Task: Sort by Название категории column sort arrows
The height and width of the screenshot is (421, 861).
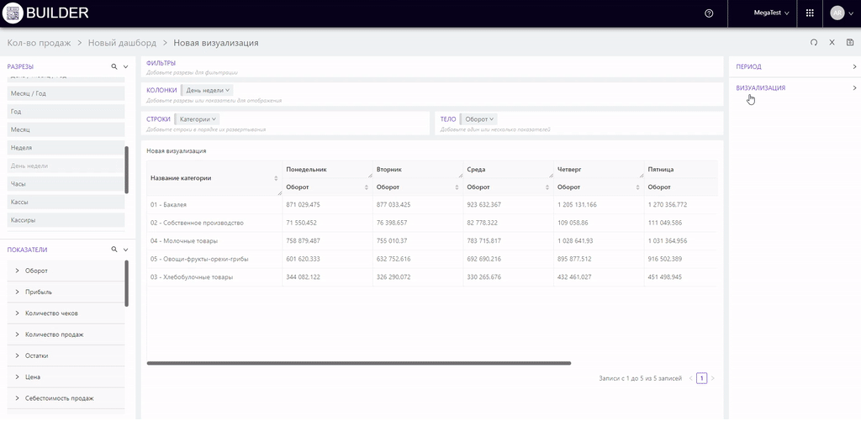Action: click(276, 178)
